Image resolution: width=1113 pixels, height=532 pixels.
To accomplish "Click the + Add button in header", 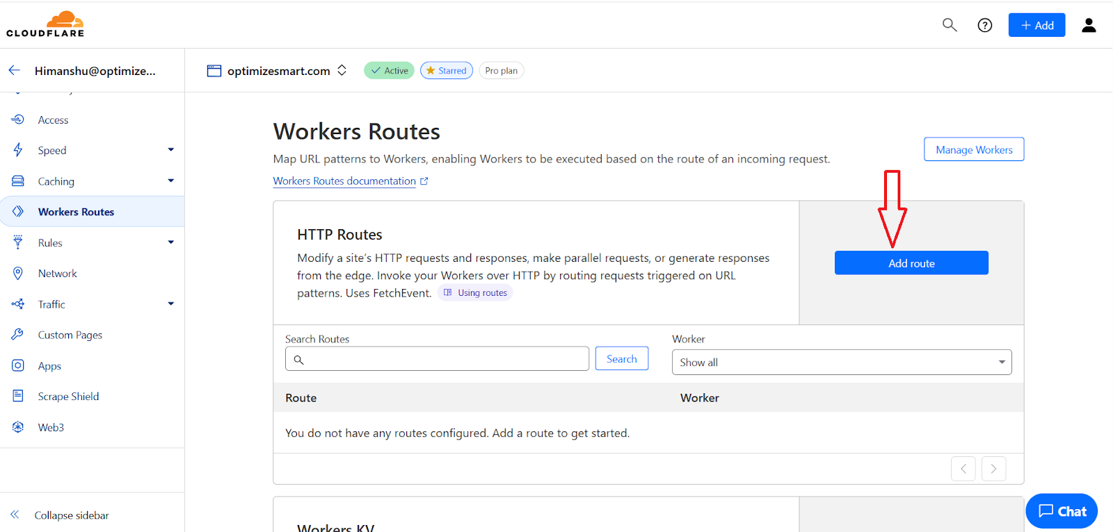I will pyautogui.click(x=1036, y=25).
